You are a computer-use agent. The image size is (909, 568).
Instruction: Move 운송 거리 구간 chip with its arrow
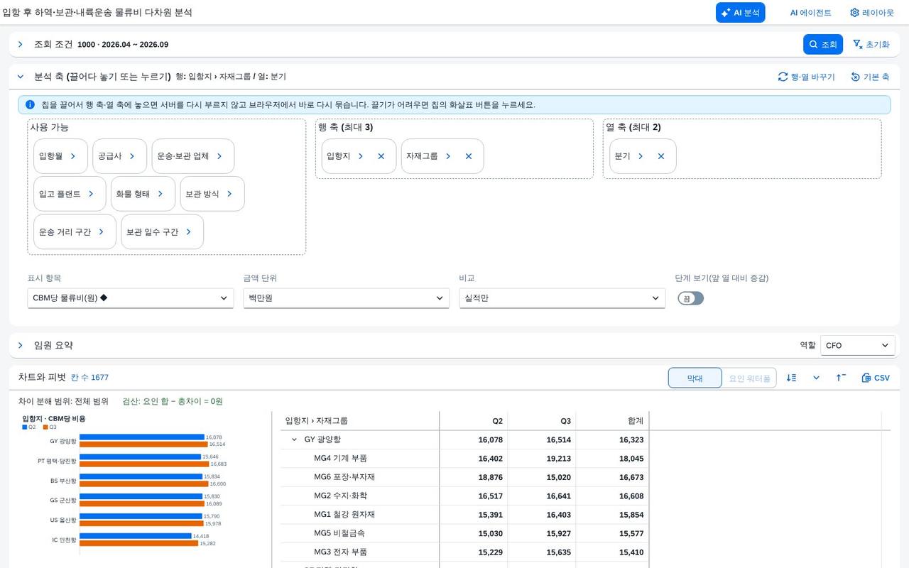tap(102, 231)
